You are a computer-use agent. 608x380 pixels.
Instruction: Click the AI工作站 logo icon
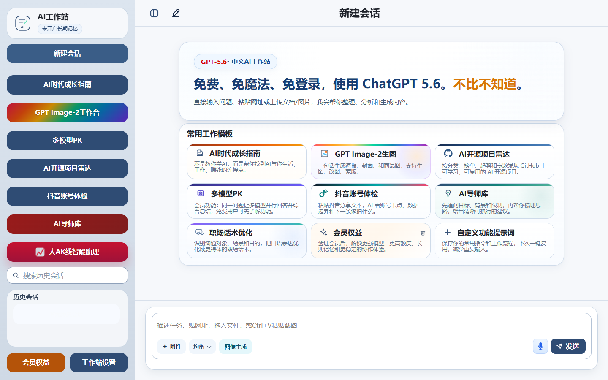pos(23,23)
